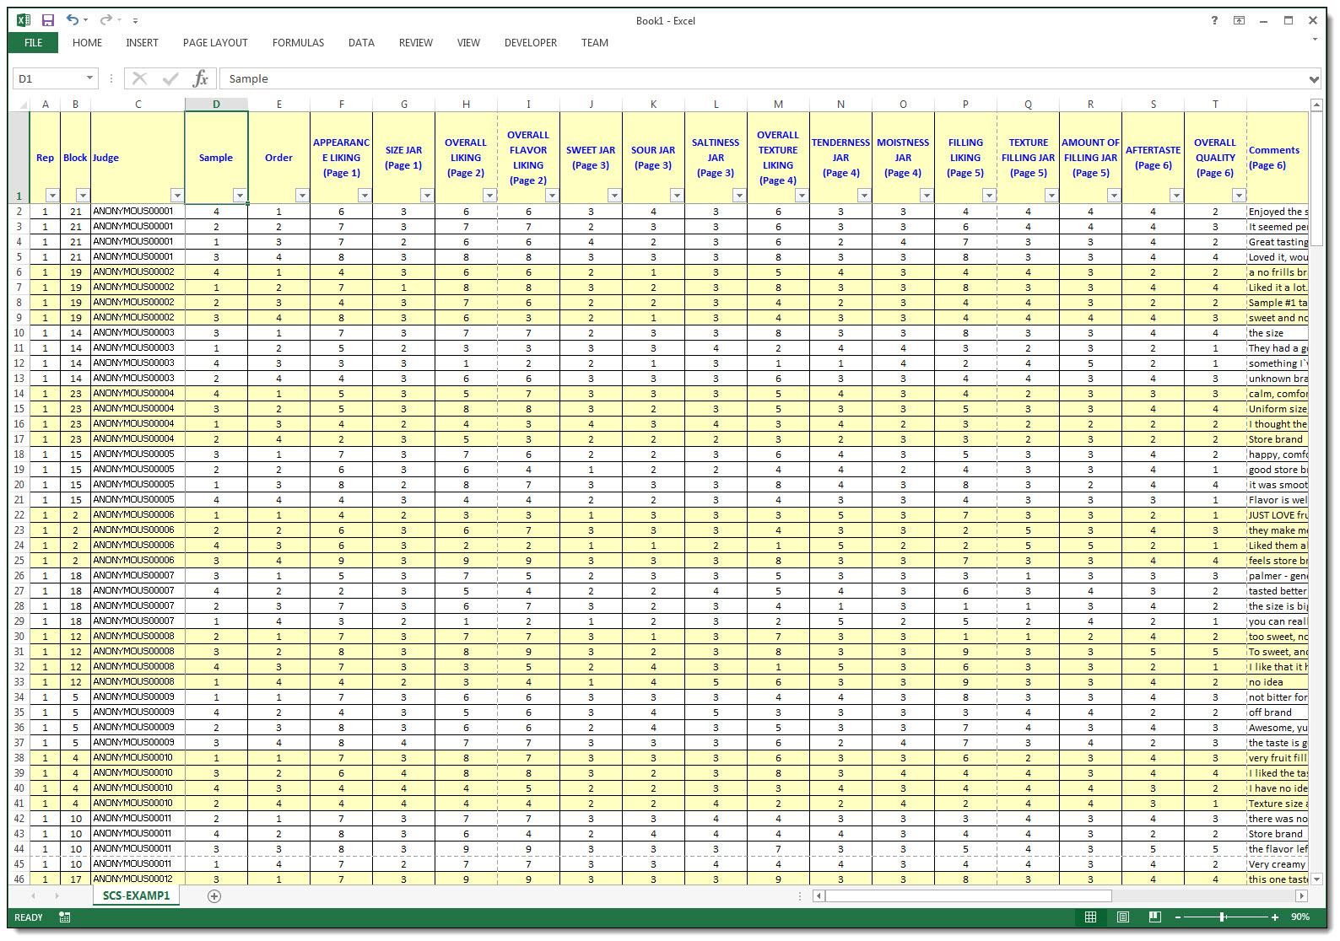
Task: Switch to the DEVELOPER ribbon tab
Action: pos(530,43)
